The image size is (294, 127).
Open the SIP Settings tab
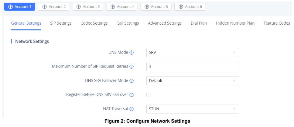[x=61, y=23]
